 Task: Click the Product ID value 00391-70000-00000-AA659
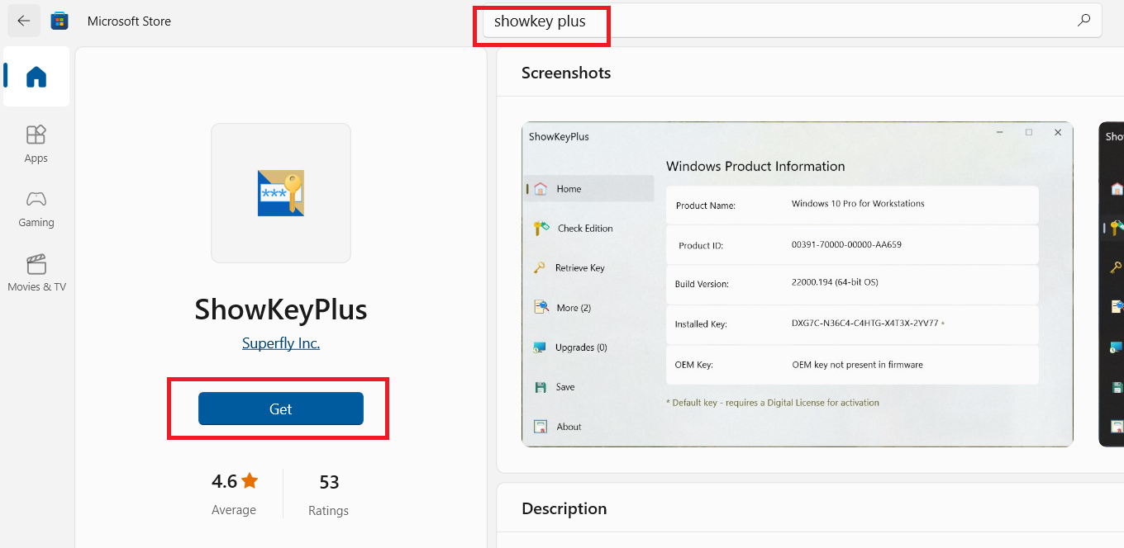click(x=846, y=245)
